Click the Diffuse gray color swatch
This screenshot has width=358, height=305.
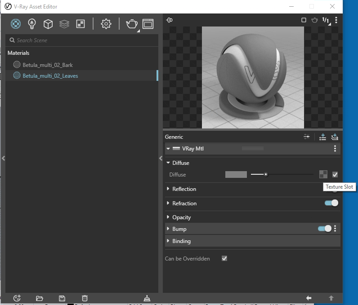[236, 174]
